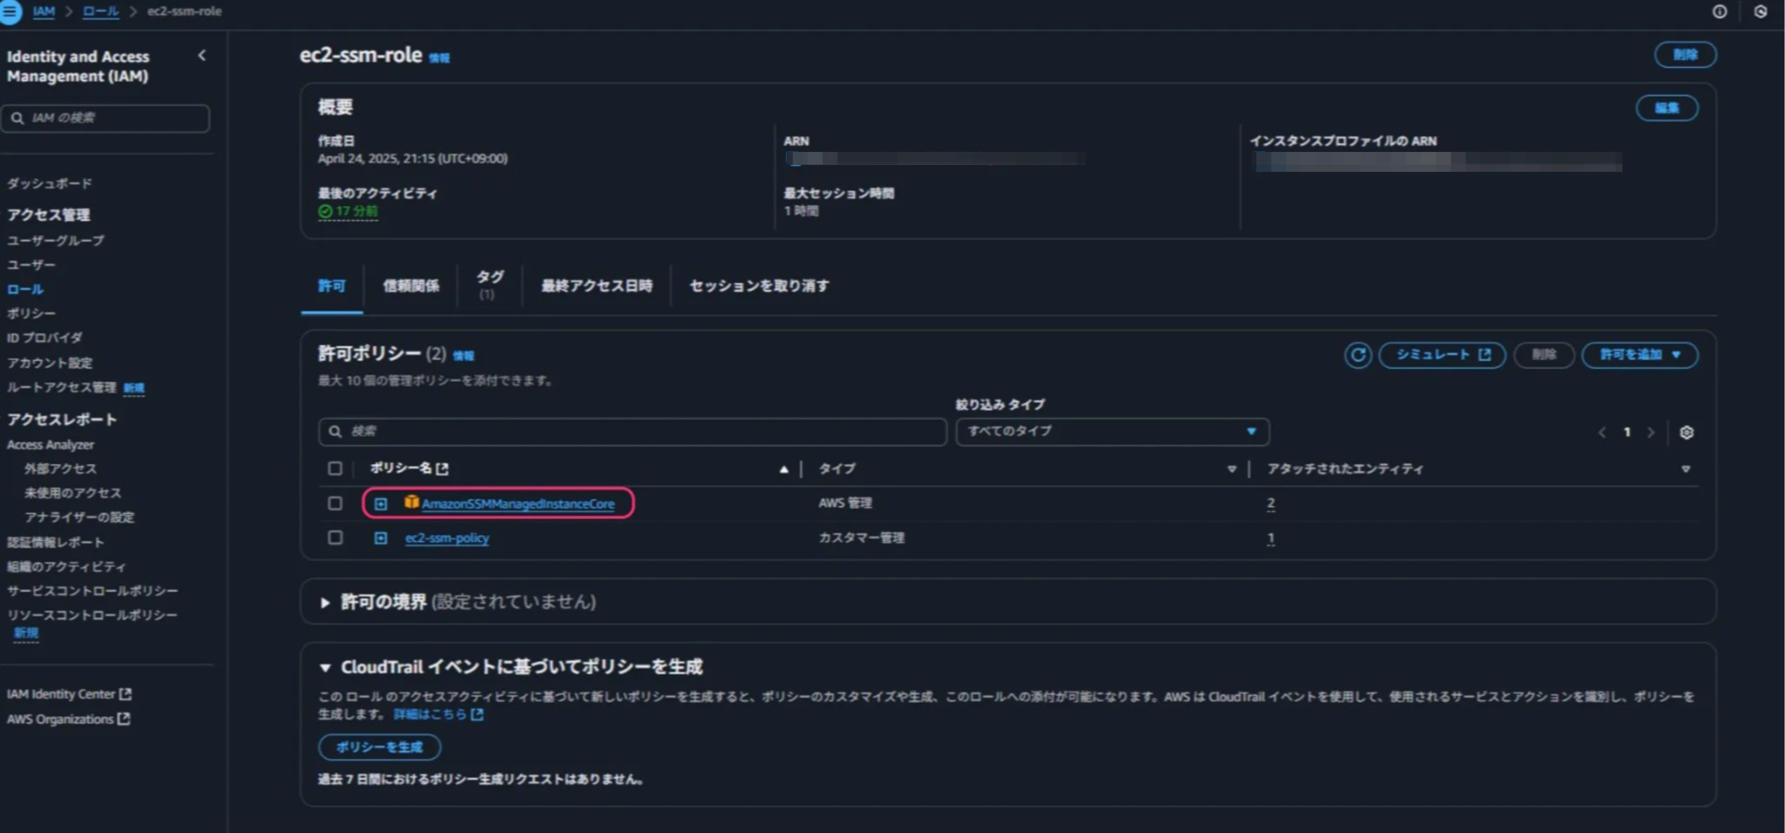Select the ec2-ssm-policy checkbox

pos(335,538)
